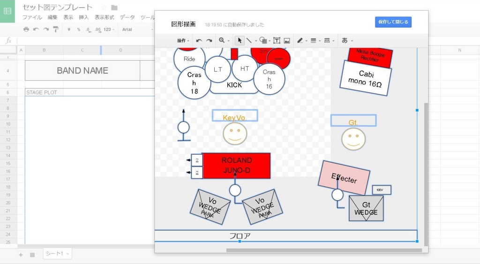Pick the line tool in drawing toolbar

point(249,40)
